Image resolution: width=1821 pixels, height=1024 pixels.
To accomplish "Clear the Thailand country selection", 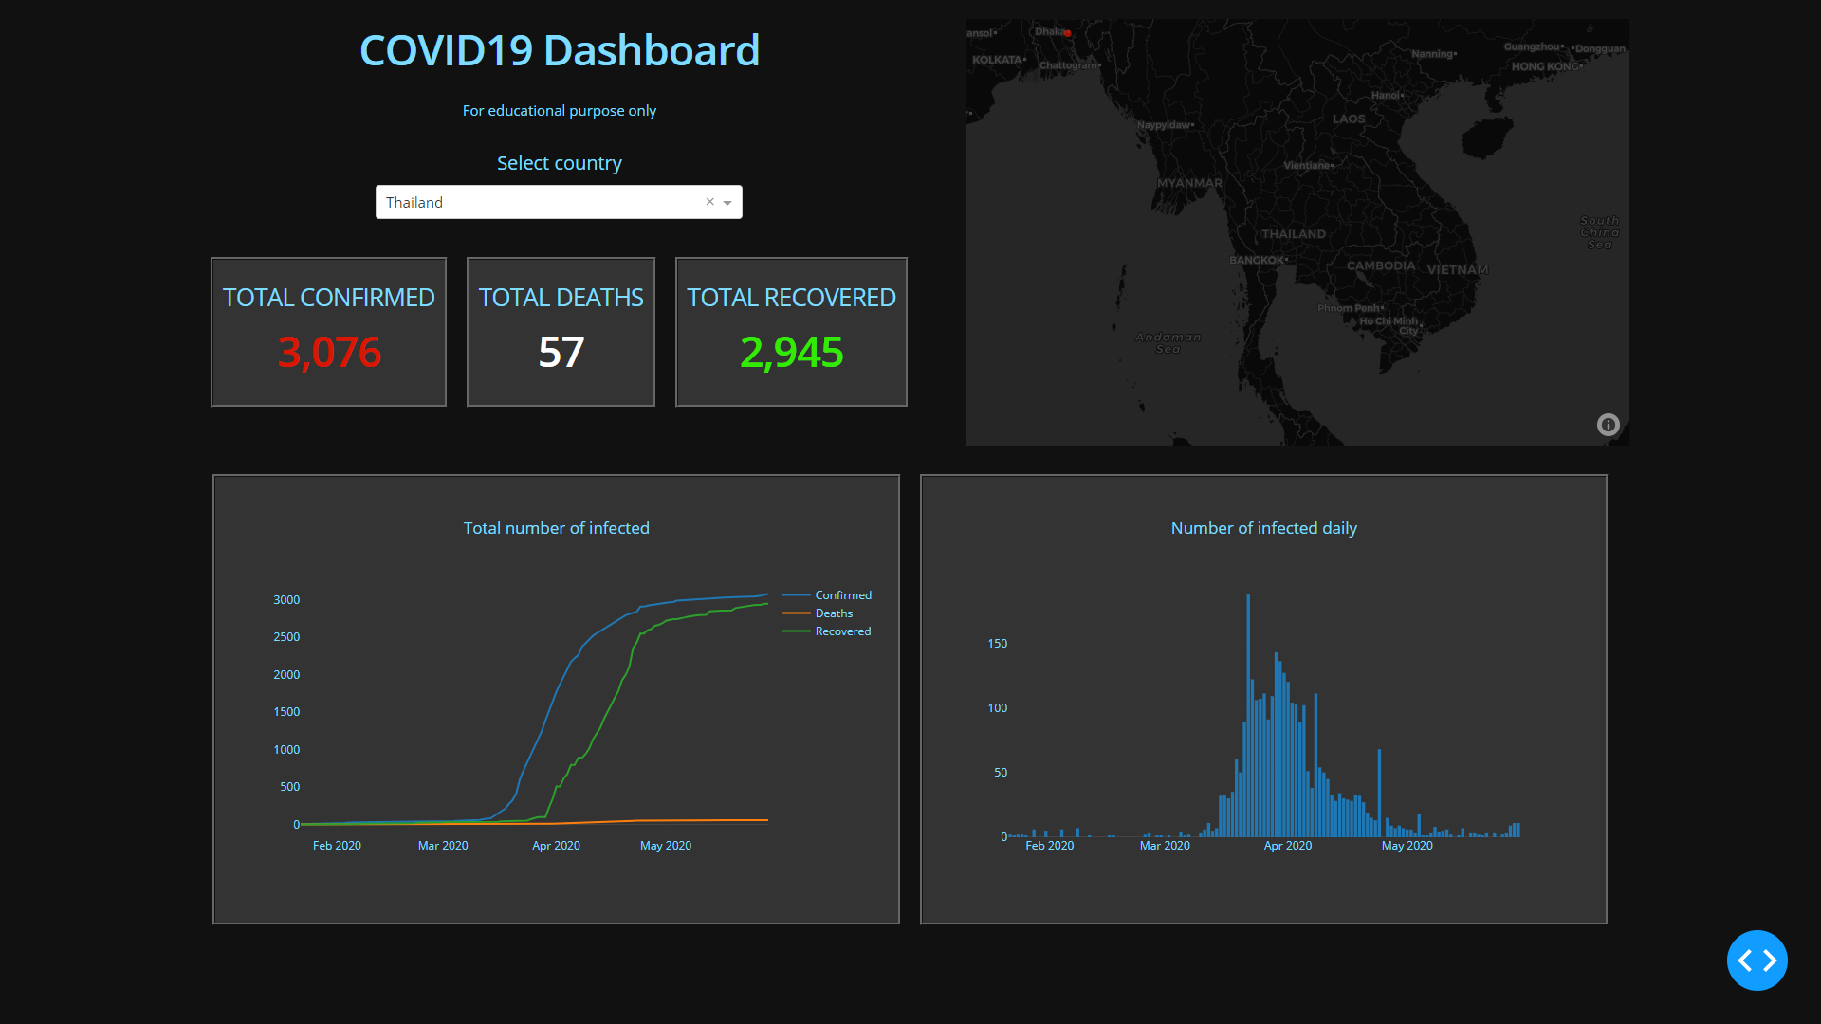I will [x=709, y=202].
